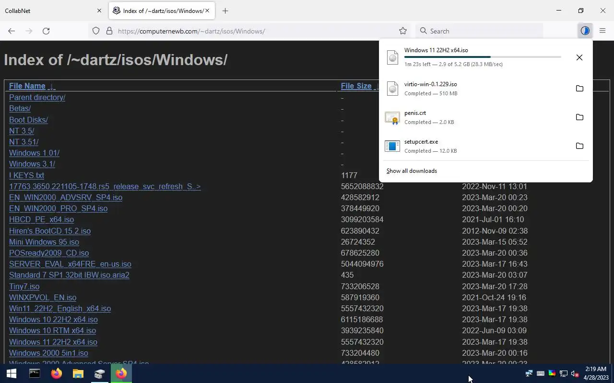The image size is (614, 383).
Task: Open the Windows Start menu
Action: 12,373
